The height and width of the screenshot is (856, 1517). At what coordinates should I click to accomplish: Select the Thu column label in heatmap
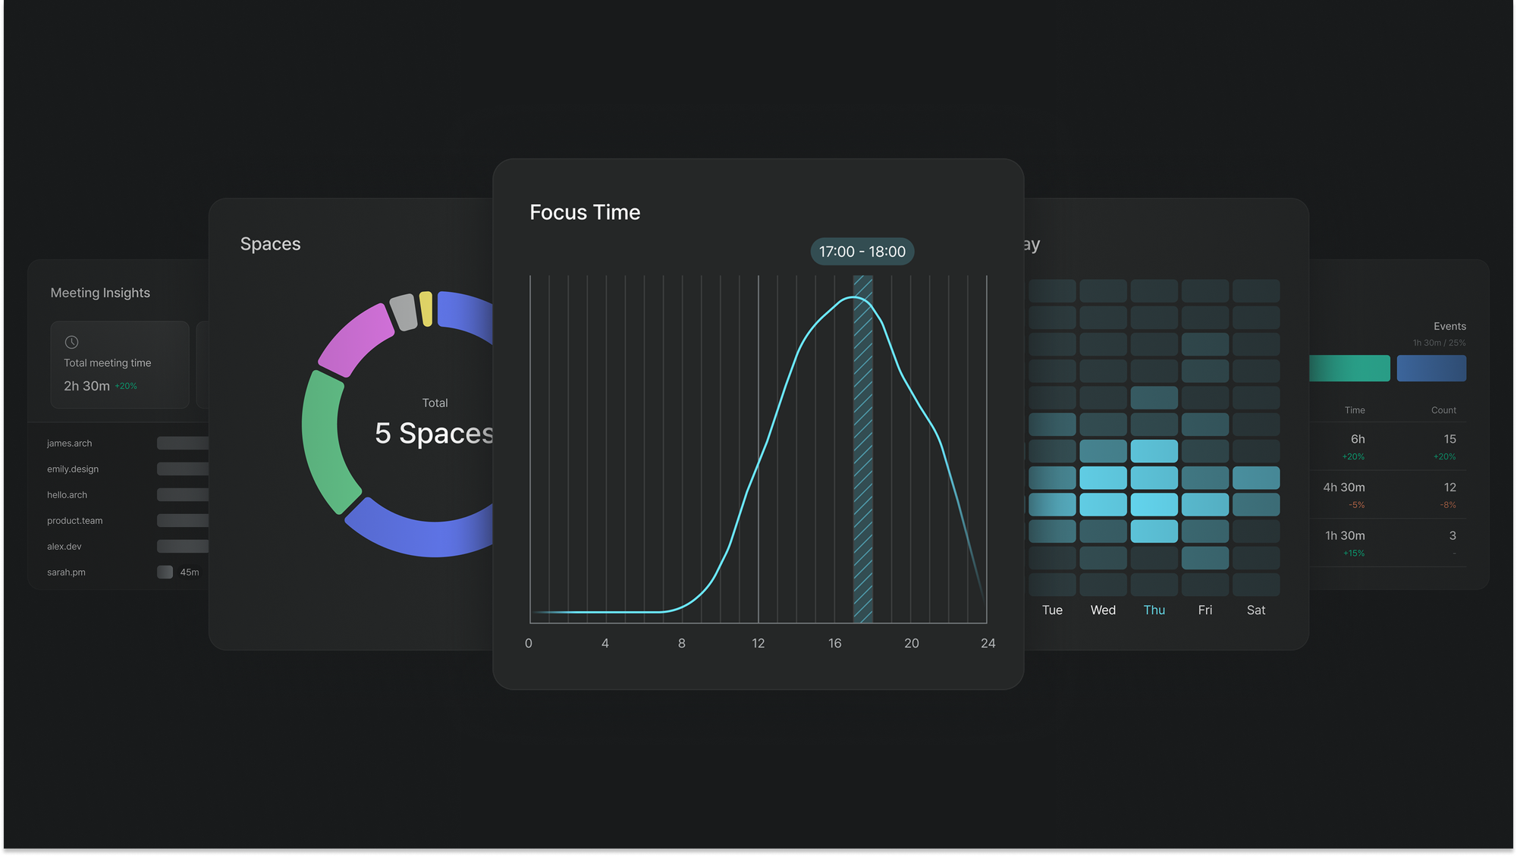coord(1154,610)
